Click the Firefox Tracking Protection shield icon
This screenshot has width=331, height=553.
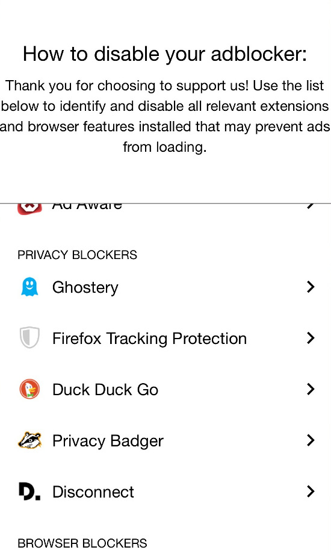click(29, 338)
